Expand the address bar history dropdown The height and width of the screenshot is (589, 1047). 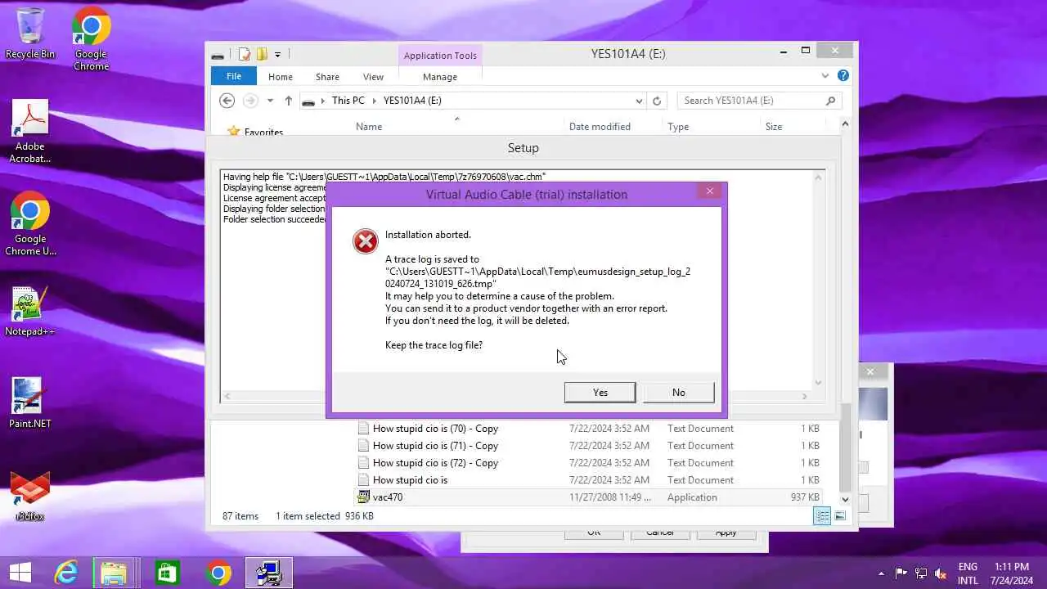coord(639,101)
